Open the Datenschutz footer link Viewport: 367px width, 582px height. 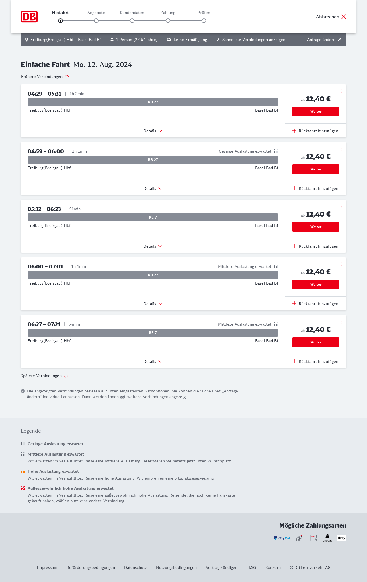coord(135,567)
